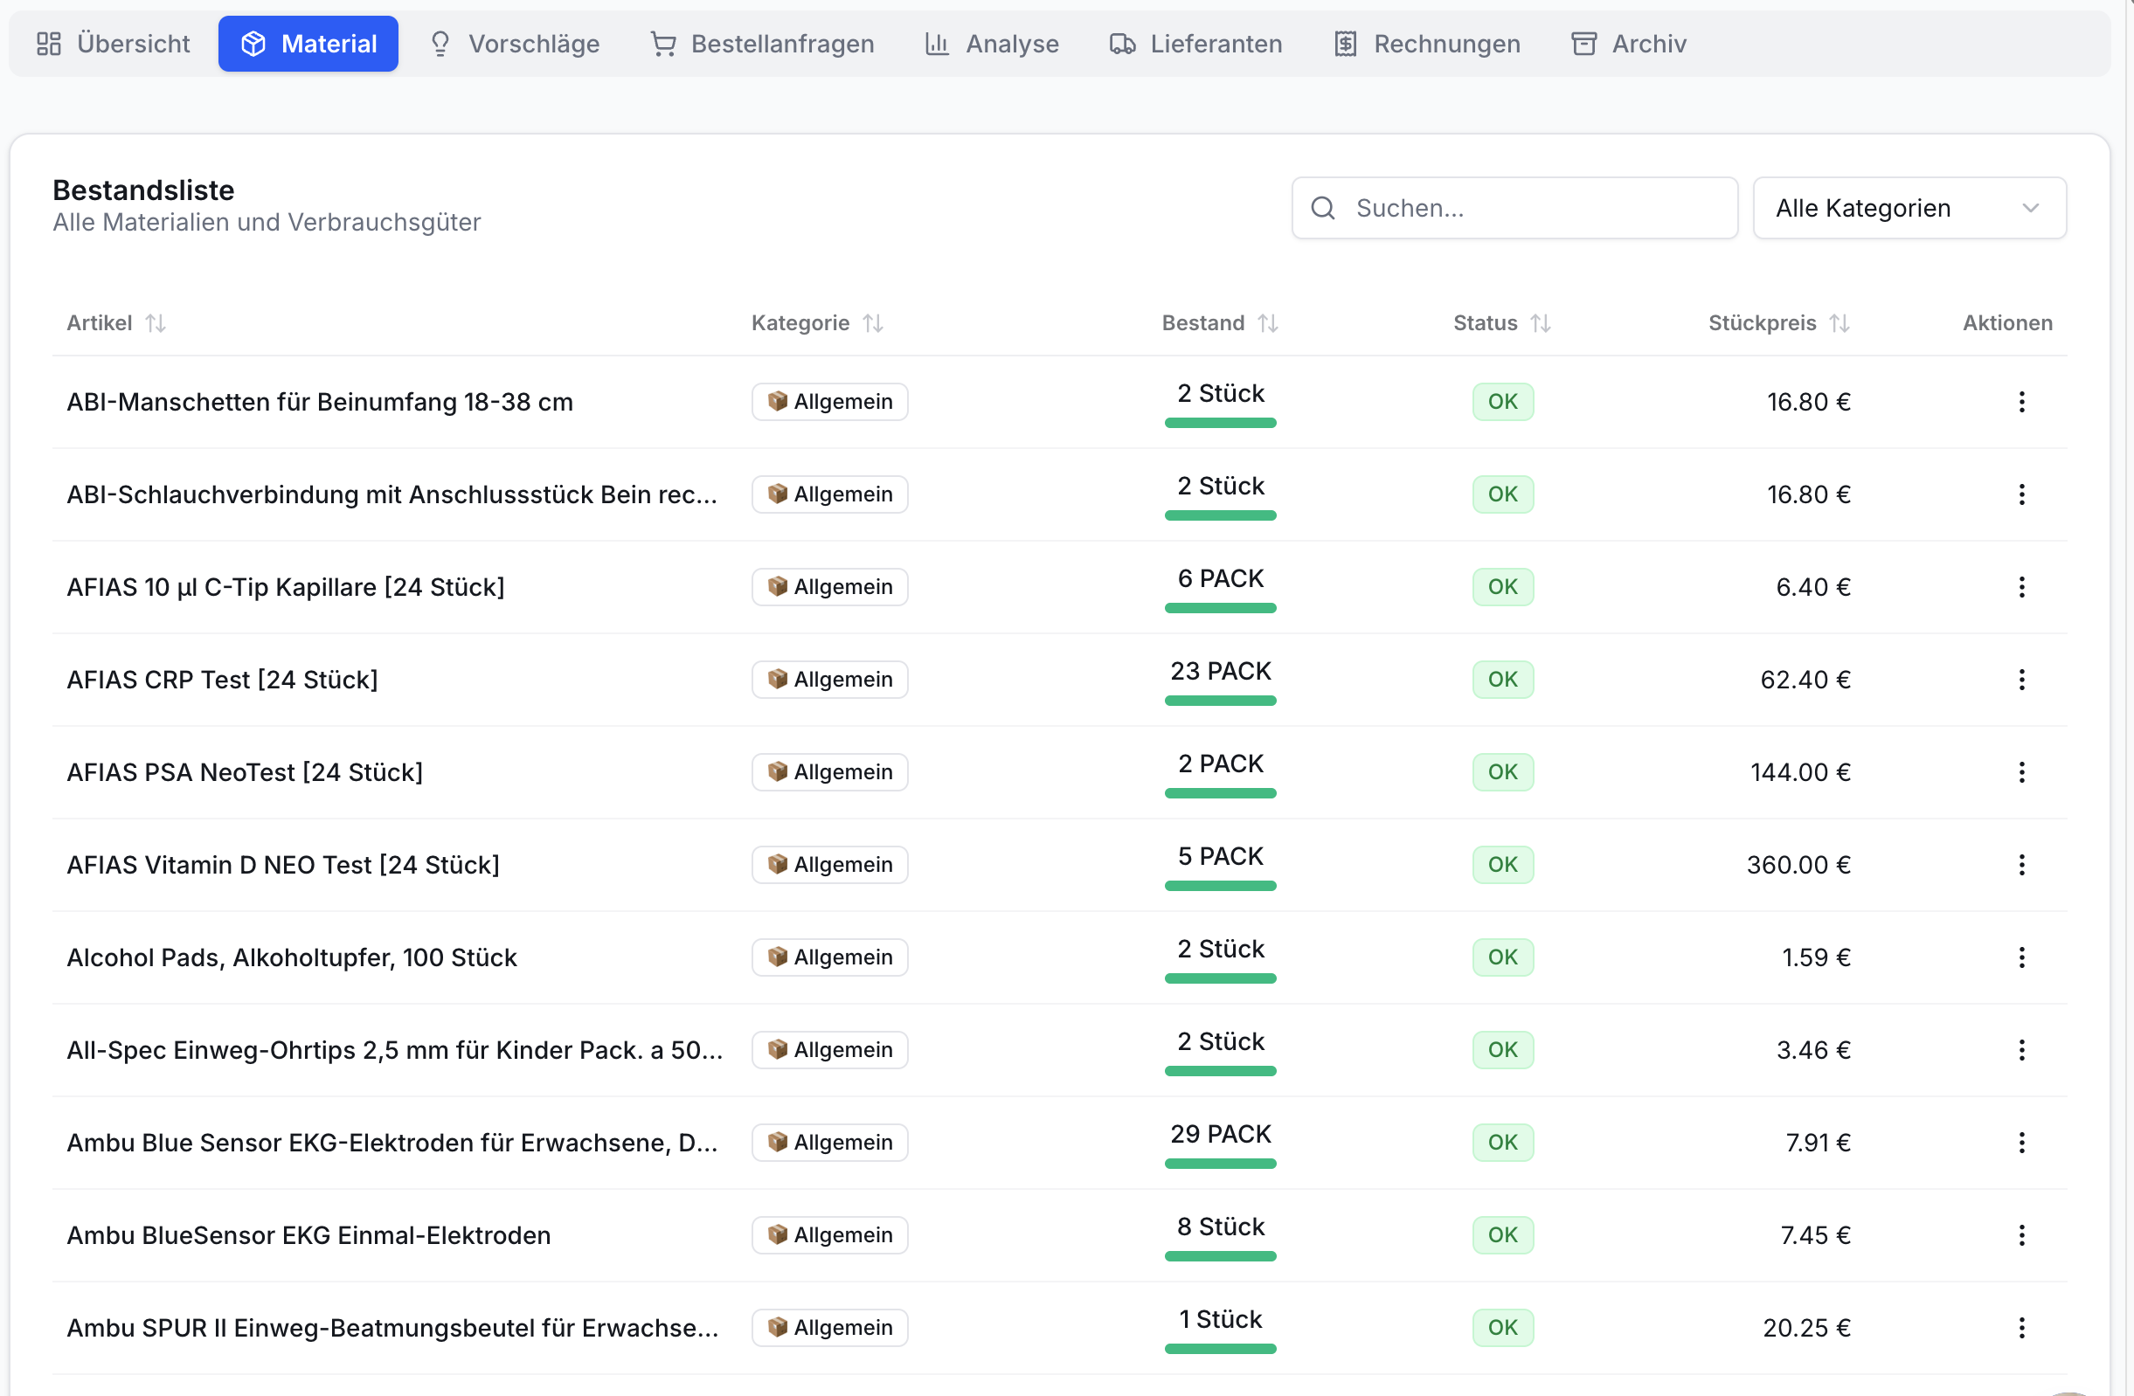This screenshot has width=2134, height=1396.
Task: Click stock bar under 29 PACK
Action: (x=1220, y=1164)
